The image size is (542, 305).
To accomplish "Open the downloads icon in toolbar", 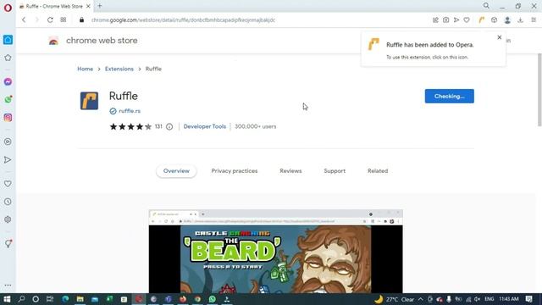I will (x=520, y=20).
